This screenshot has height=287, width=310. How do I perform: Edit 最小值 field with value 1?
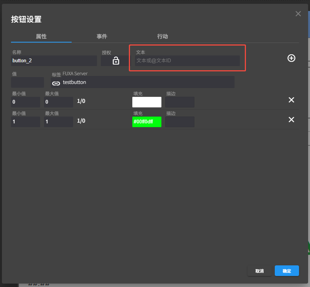25,122
